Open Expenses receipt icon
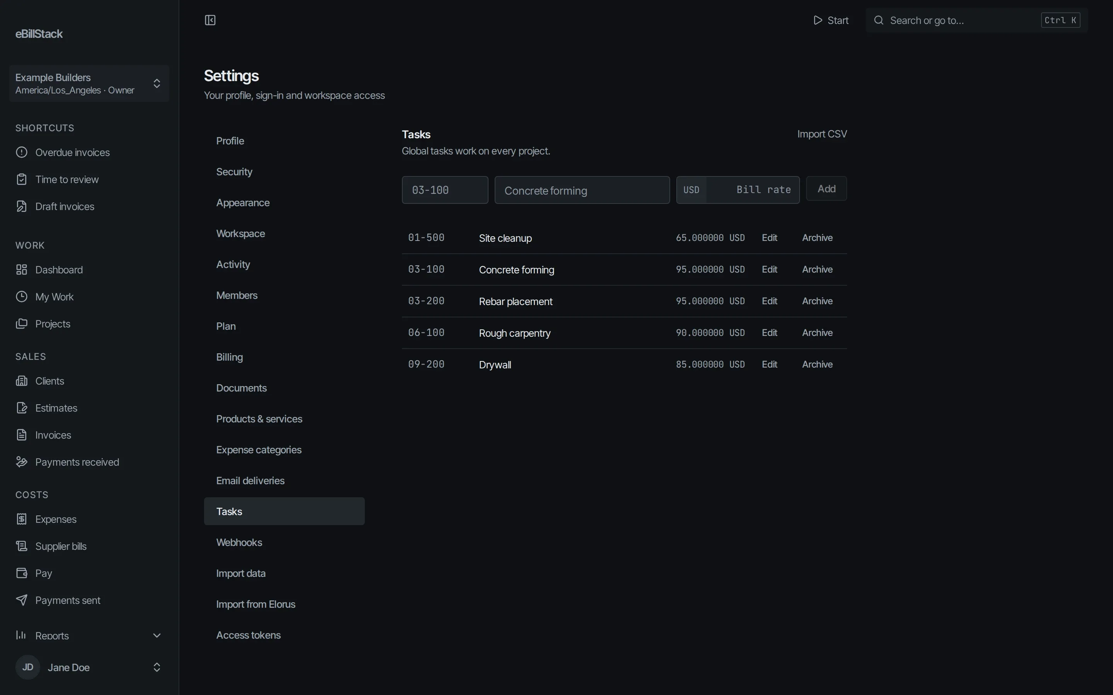Viewport: 1113px width, 695px height. click(x=22, y=519)
